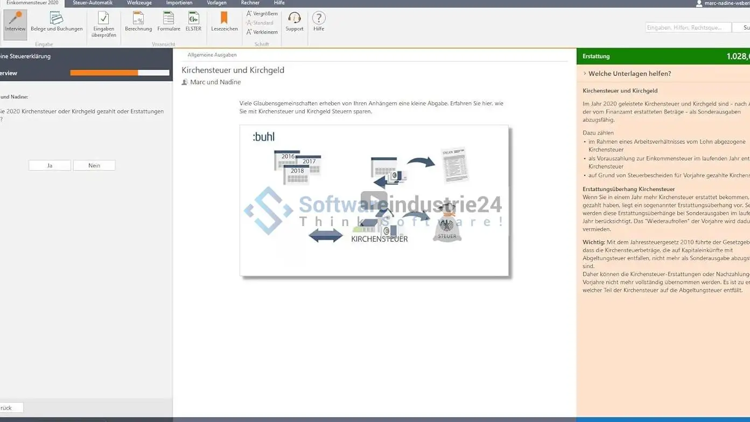Open the Werkzeuge menu
The width and height of the screenshot is (750, 422).
pyautogui.click(x=139, y=3)
